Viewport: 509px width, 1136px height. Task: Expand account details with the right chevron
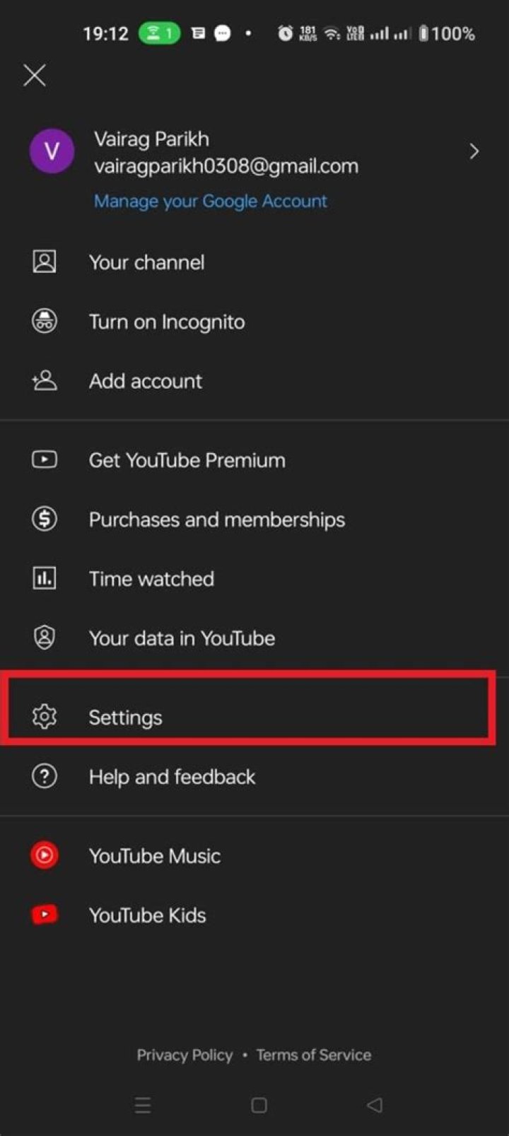(x=474, y=151)
